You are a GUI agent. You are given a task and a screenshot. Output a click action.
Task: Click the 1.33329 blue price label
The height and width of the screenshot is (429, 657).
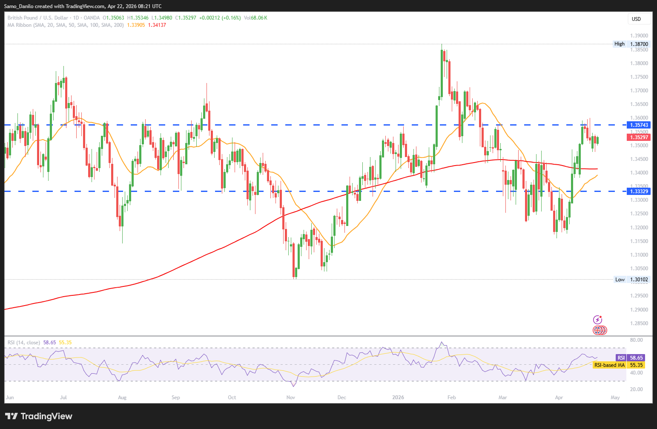click(x=639, y=192)
